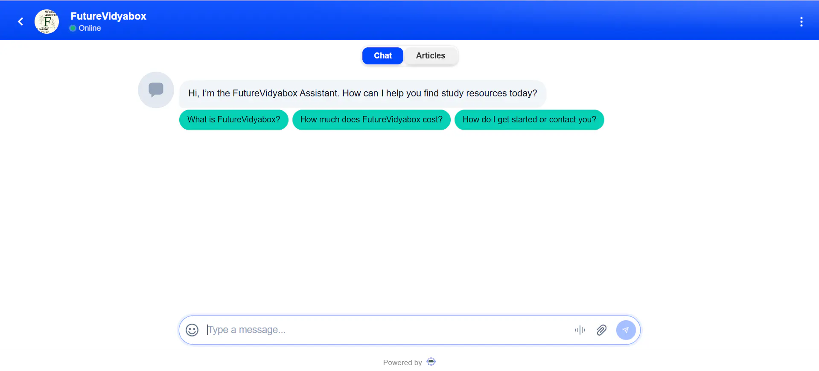Open the emoji picker
The width and height of the screenshot is (819, 371).
[192, 330]
